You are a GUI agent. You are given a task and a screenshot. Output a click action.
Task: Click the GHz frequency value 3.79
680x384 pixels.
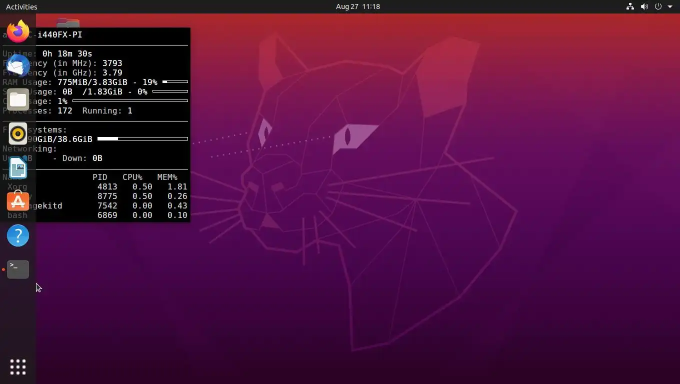click(112, 72)
